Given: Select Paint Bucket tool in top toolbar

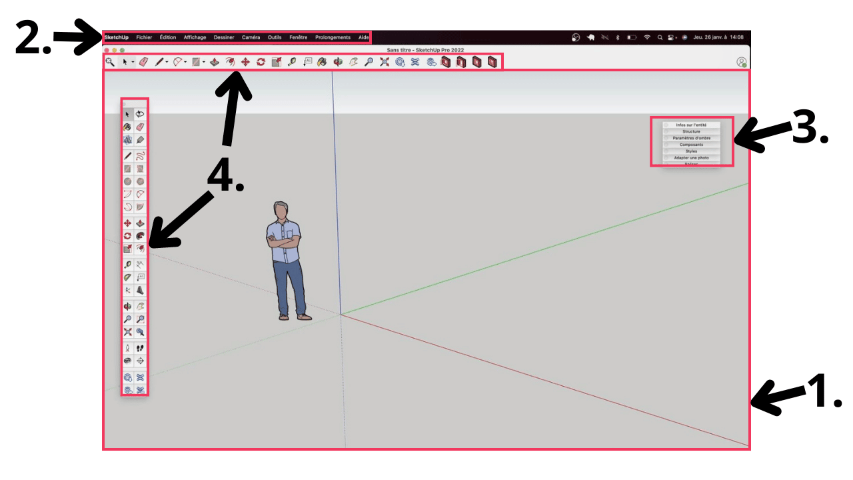Looking at the screenshot, I should coord(321,62).
